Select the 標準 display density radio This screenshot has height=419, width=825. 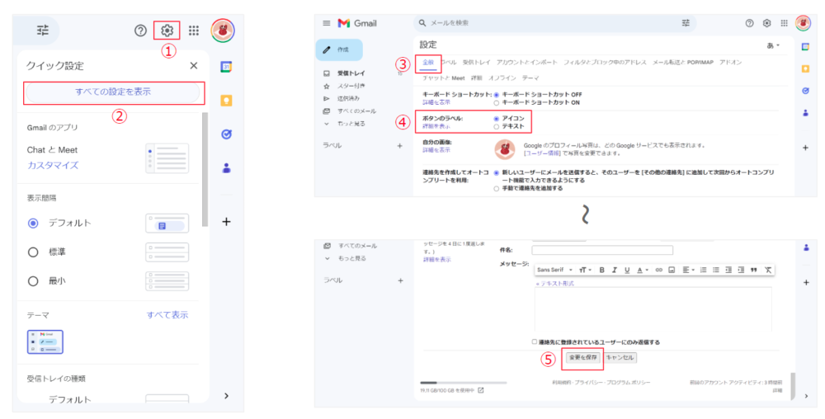(x=33, y=252)
